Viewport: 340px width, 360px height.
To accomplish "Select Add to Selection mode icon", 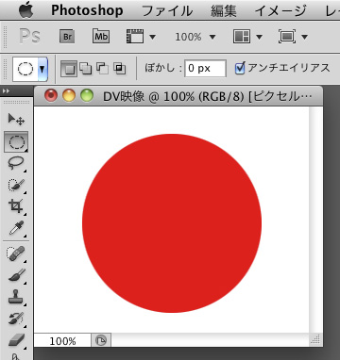I will coord(86,69).
